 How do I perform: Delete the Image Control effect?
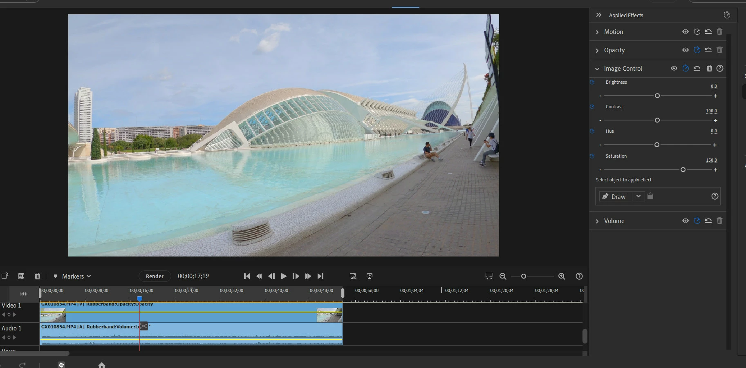tap(709, 68)
